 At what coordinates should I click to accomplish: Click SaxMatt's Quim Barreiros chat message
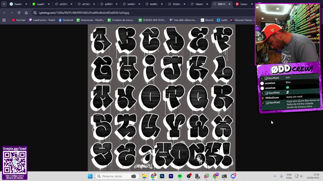pyautogui.click(x=290, y=103)
